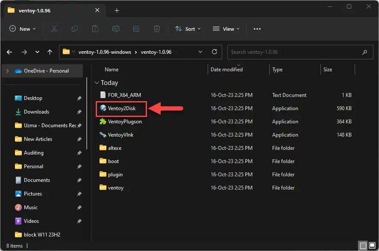Sort by Type column header
379x251 pixels.
pos(277,70)
